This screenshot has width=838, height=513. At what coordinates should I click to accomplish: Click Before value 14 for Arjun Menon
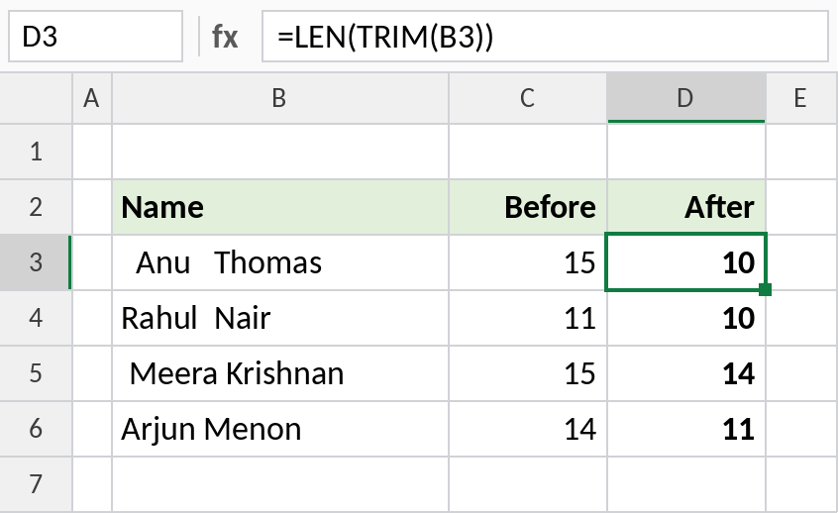(528, 429)
